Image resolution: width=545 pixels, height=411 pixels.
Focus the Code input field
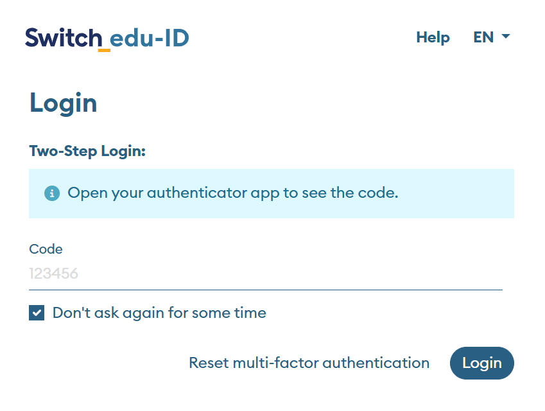point(266,274)
